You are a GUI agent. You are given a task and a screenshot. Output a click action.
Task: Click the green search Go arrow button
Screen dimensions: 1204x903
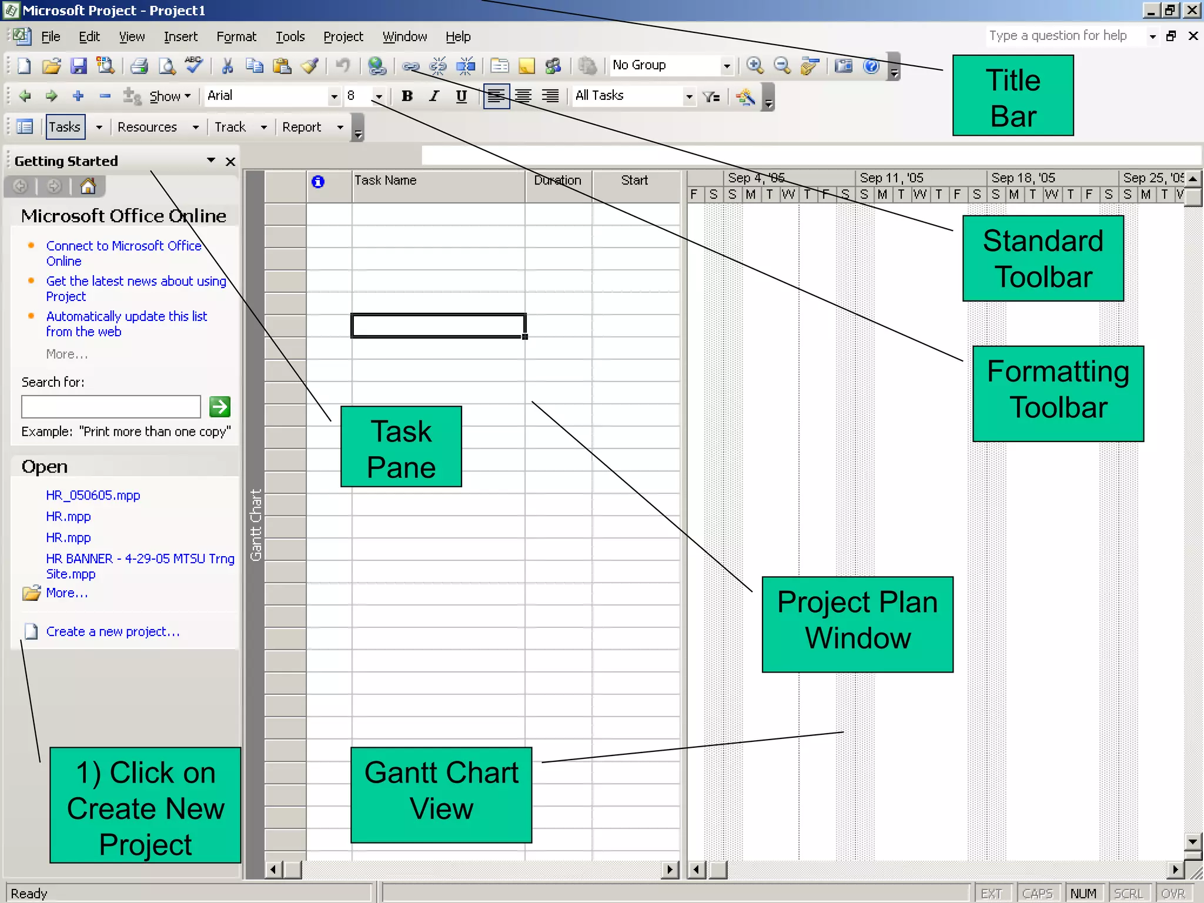[220, 406]
